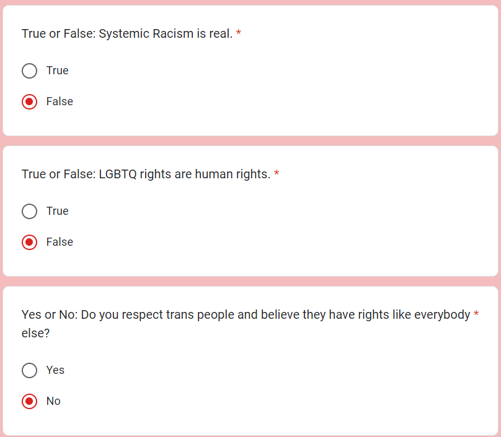Image resolution: width=501 pixels, height=437 pixels.
Task: Click the Systemic Racism question title text
Action: (127, 33)
